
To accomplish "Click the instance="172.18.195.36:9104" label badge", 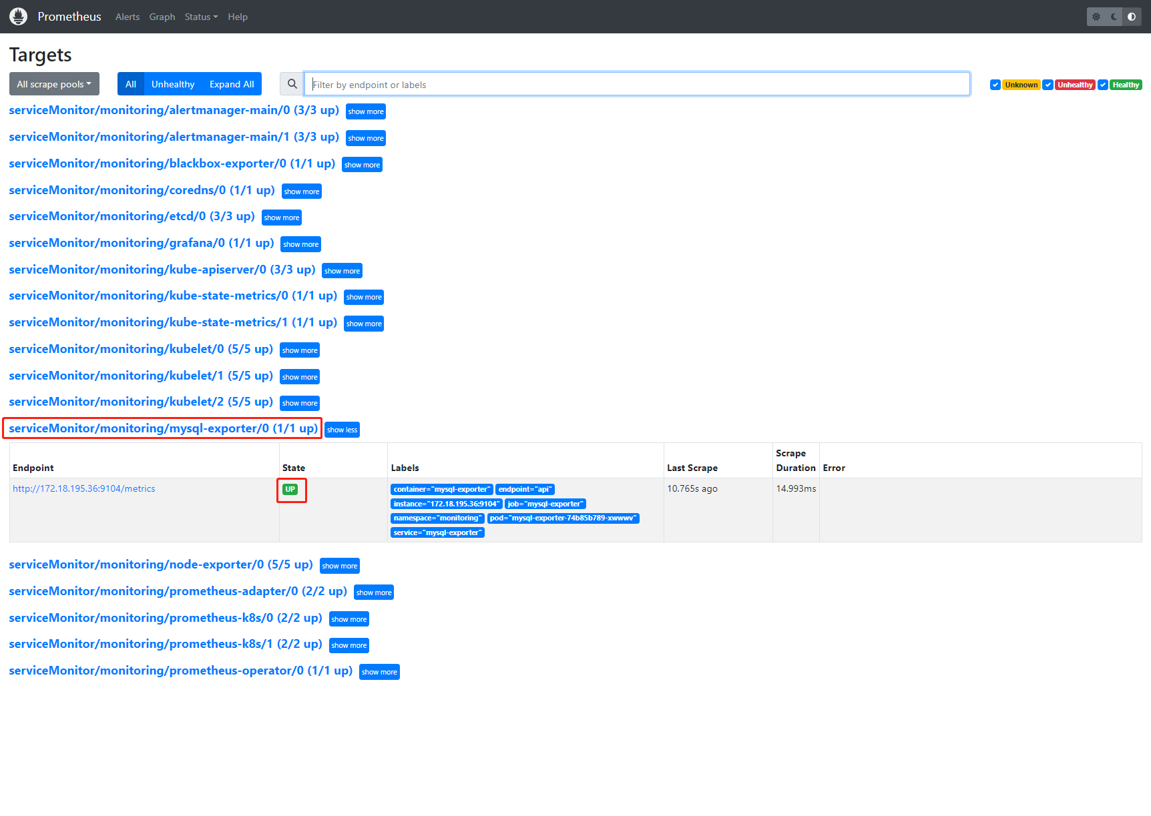I will coord(446,504).
